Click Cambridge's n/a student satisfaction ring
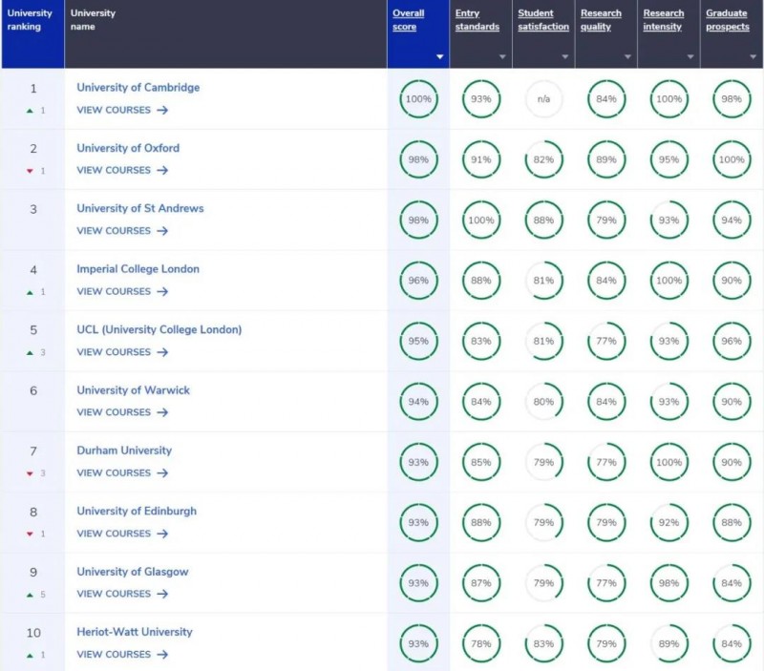Viewport: 764px width, 671px height. coord(543,99)
